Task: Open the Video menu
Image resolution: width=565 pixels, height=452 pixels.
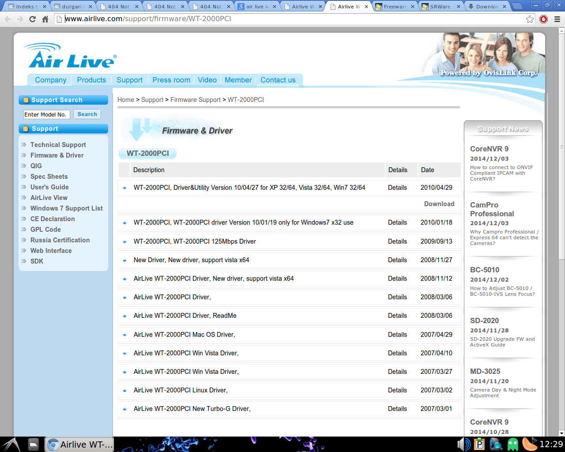Action: (x=207, y=80)
